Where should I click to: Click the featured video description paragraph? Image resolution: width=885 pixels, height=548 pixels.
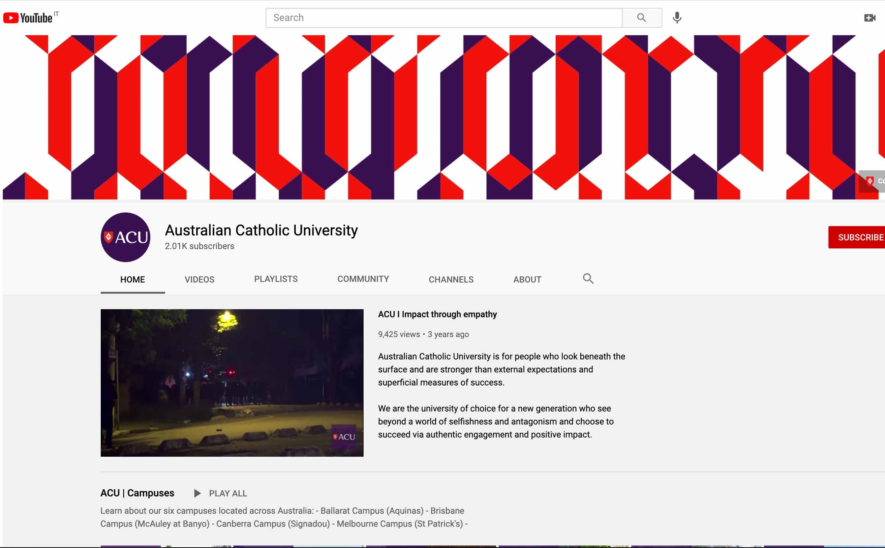(x=501, y=395)
